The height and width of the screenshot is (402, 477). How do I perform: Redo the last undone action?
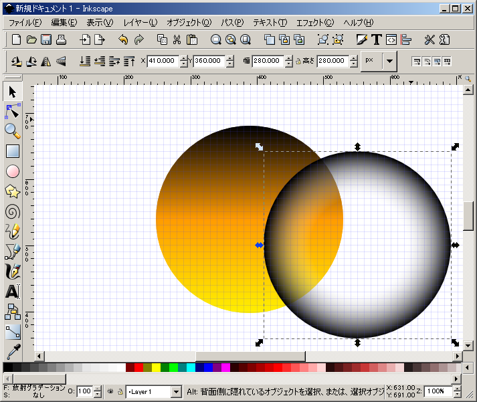pos(138,40)
